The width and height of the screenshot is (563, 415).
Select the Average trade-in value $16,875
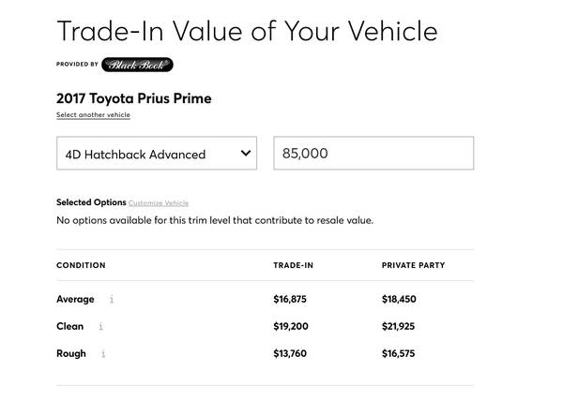point(290,299)
